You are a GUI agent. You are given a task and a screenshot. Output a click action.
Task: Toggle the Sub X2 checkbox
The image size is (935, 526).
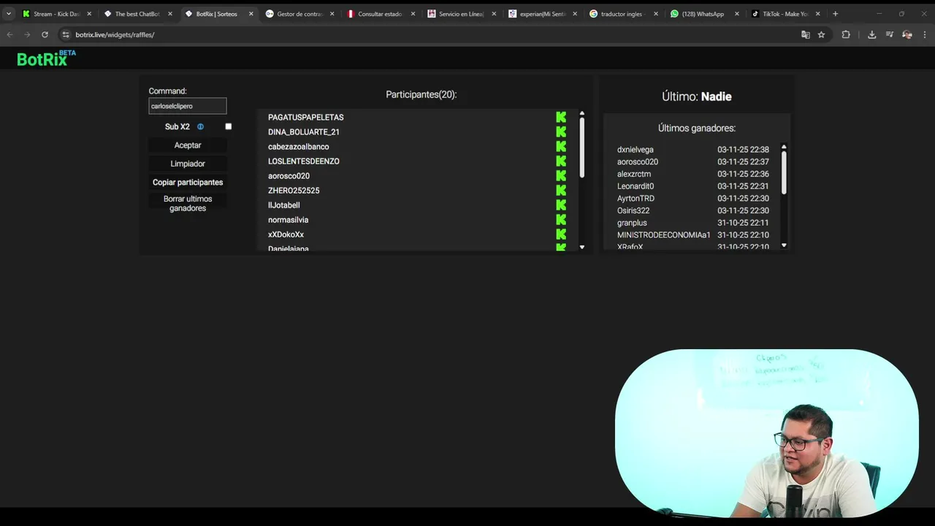click(x=229, y=126)
